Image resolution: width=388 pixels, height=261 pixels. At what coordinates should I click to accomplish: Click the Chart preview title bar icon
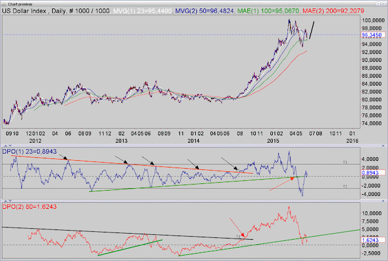(x=4, y=4)
